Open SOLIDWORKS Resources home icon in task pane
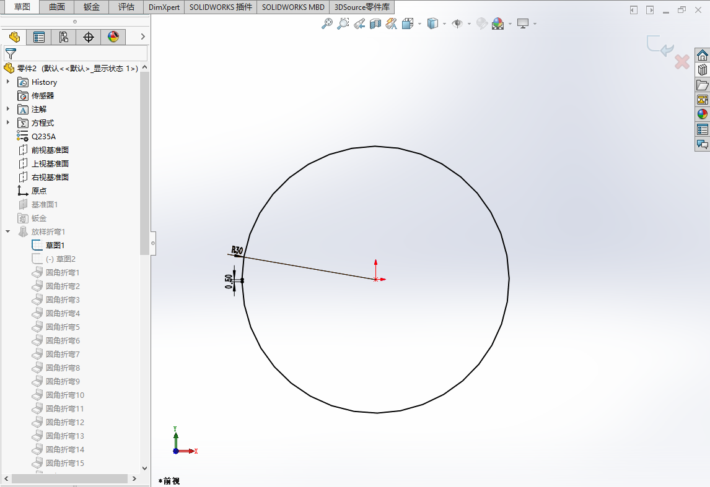This screenshot has height=487, width=710. [703, 55]
